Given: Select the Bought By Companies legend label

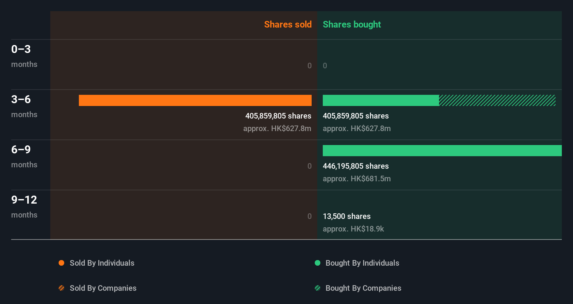Looking at the screenshot, I should coord(363,288).
